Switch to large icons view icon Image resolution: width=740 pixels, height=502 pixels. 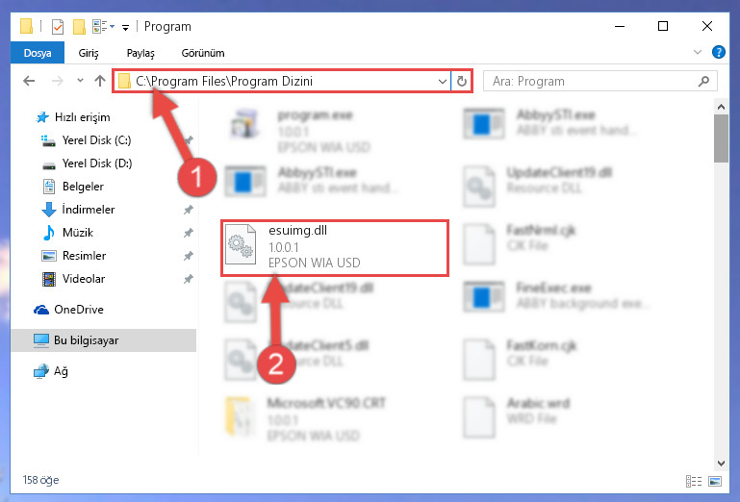coord(715,481)
